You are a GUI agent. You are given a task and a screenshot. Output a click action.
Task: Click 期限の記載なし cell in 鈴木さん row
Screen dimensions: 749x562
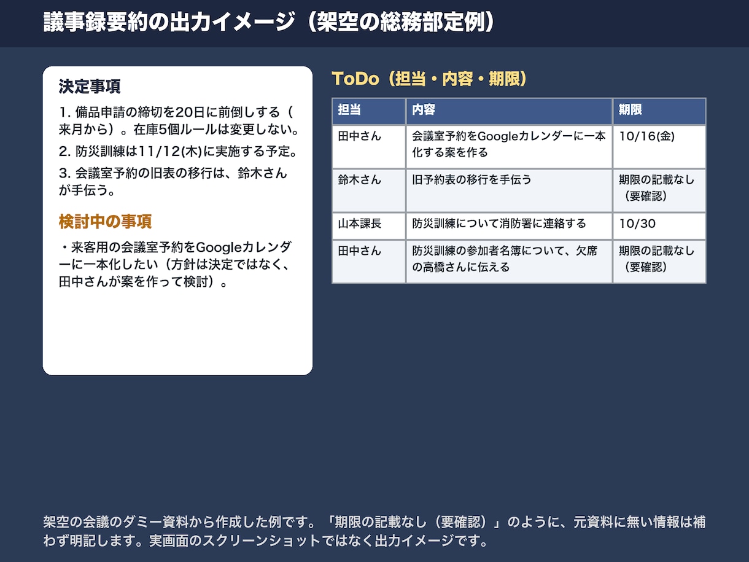click(x=659, y=190)
